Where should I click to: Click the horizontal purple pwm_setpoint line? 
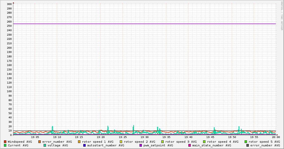(x=144, y=24)
